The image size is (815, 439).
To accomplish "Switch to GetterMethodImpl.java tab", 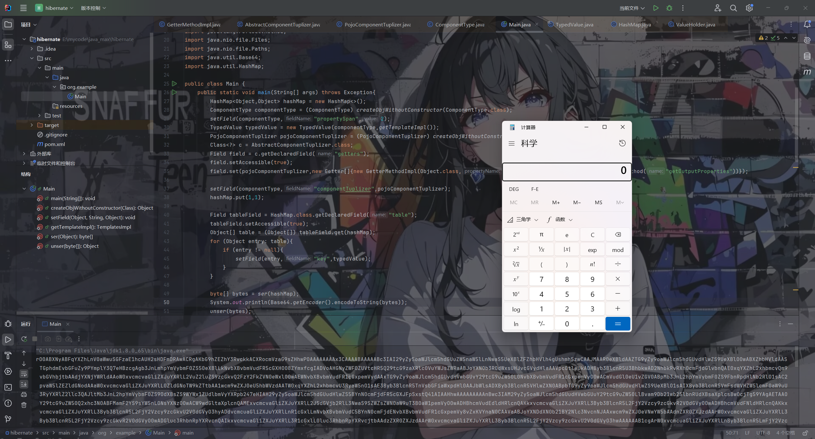I will click(x=190, y=24).
